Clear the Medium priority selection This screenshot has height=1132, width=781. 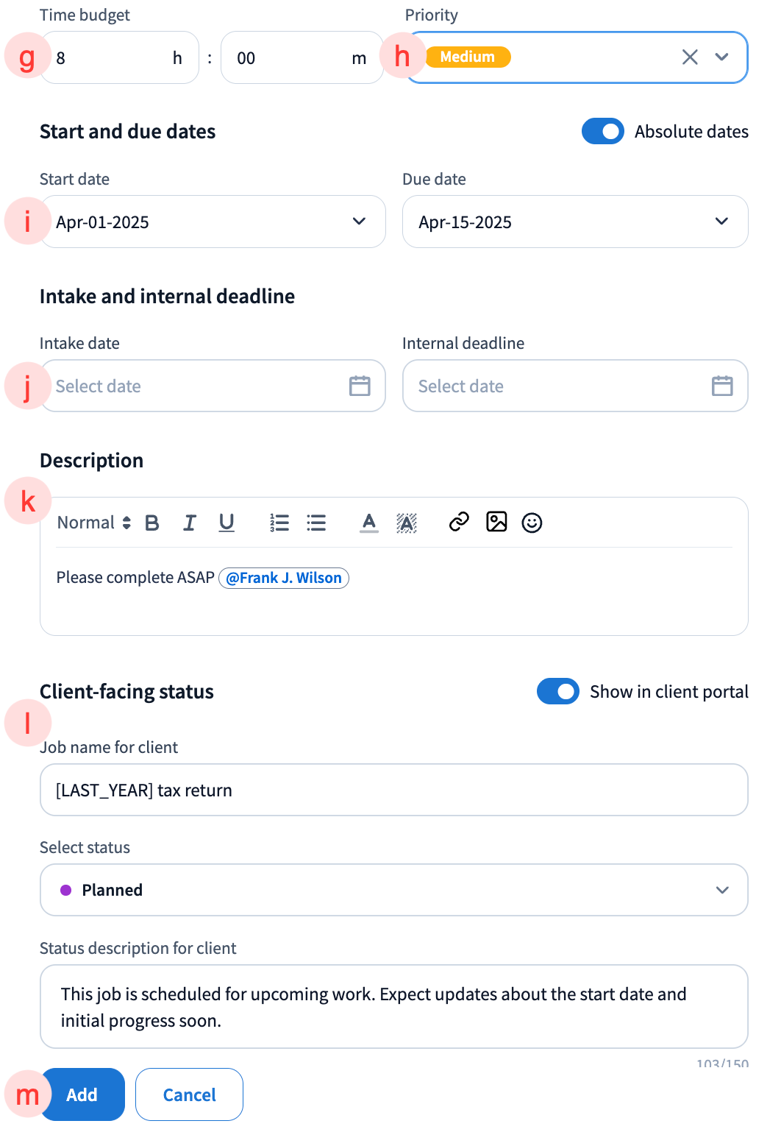click(690, 57)
